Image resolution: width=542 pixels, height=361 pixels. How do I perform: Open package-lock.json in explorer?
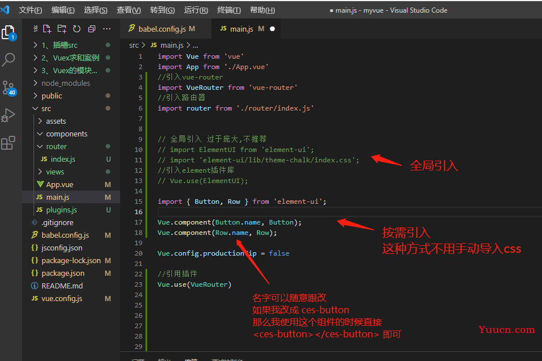(71, 260)
